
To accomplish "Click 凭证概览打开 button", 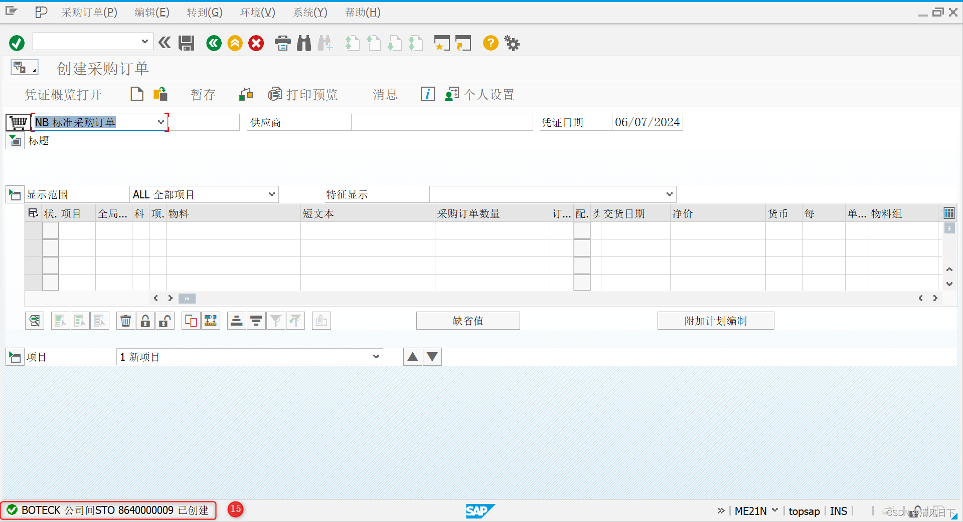I will pos(64,95).
